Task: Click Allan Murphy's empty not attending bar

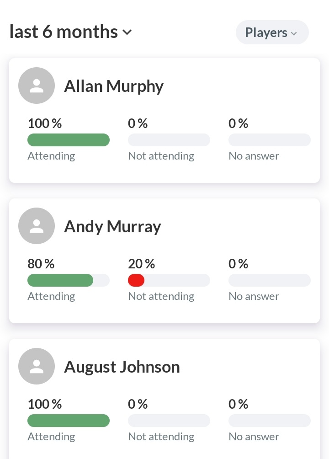Action: [169, 140]
